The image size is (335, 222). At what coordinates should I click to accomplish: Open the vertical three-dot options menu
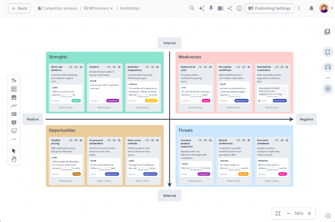(299, 8)
